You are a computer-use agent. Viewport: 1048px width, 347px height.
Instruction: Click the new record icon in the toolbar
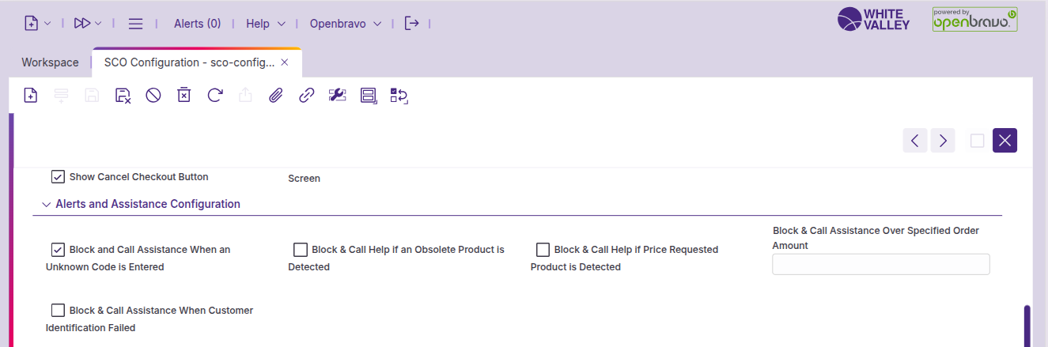point(30,96)
